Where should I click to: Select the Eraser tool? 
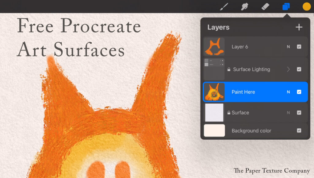pos(265,6)
